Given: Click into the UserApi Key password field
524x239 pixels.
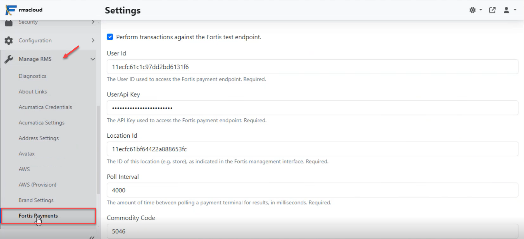Looking at the screenshot, I should coord(312,108).
